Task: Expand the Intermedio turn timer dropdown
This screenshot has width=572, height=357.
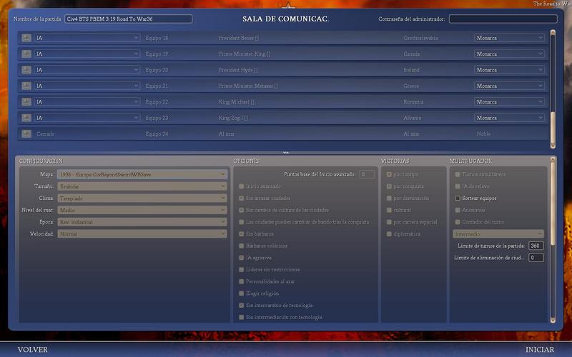Action: click(x=498, y=233)
